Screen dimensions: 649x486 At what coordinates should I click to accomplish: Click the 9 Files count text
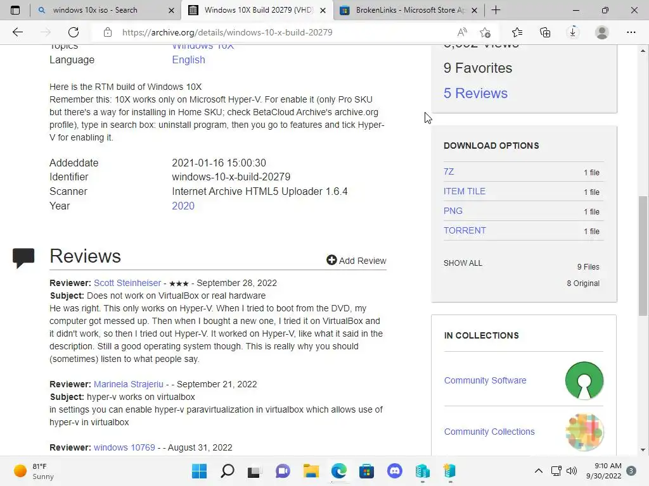click(x=588, y=267)
